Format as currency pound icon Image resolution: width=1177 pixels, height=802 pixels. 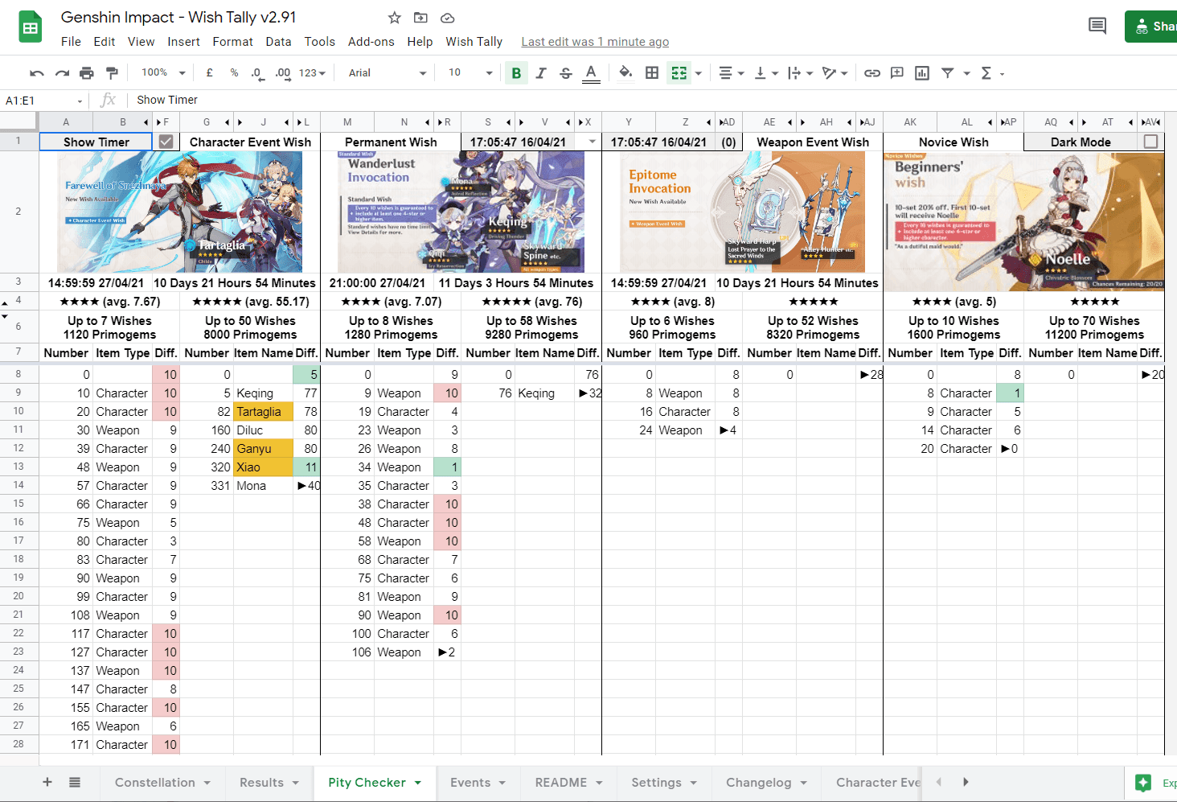point(210,72)
